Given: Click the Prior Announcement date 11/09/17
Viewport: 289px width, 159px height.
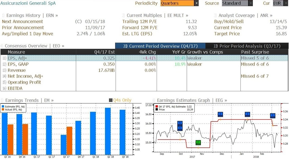Looking at the screenshot, I should coord(95,28).
